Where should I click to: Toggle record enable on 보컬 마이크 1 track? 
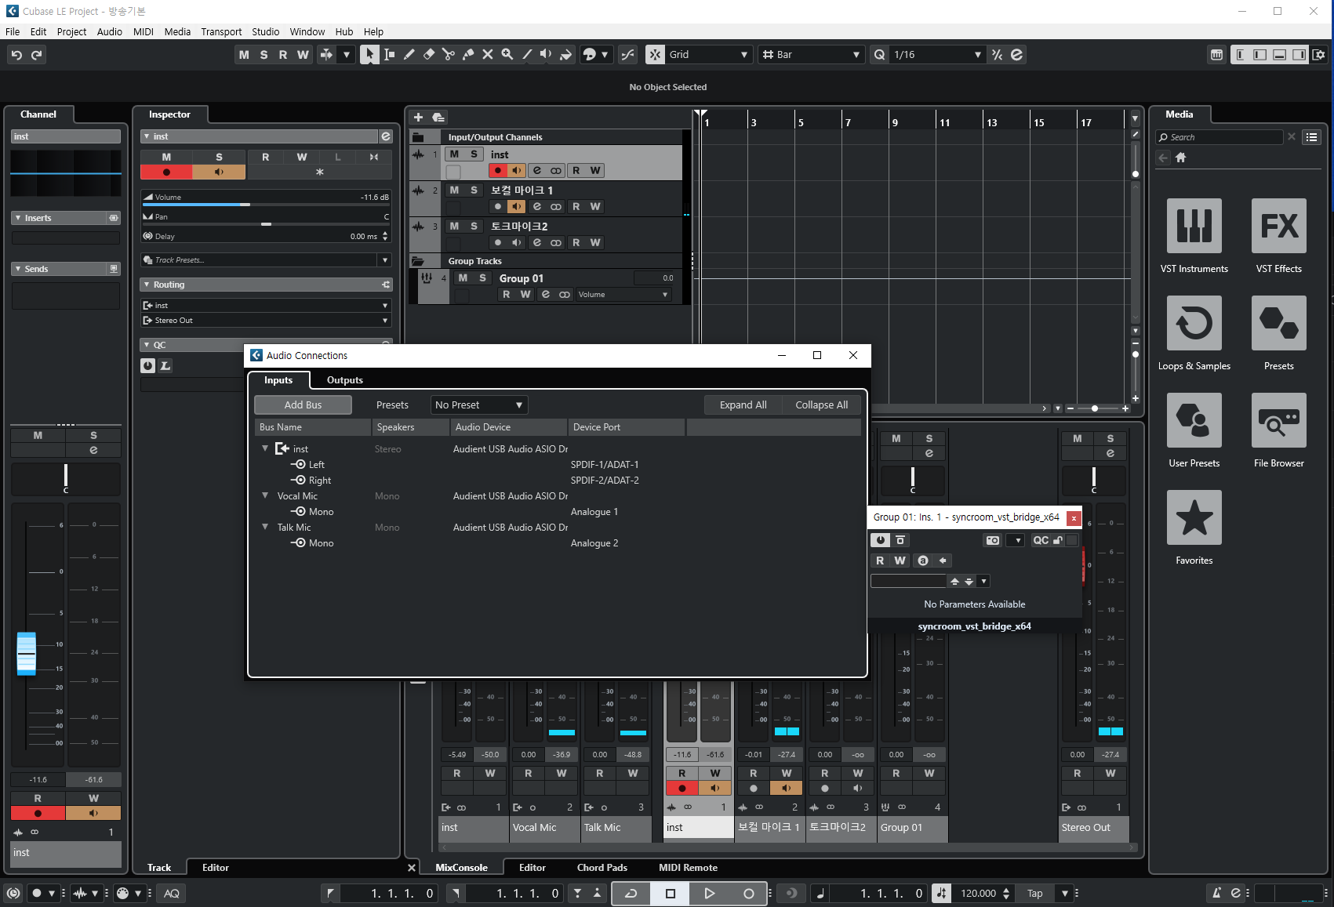(497, 207)
